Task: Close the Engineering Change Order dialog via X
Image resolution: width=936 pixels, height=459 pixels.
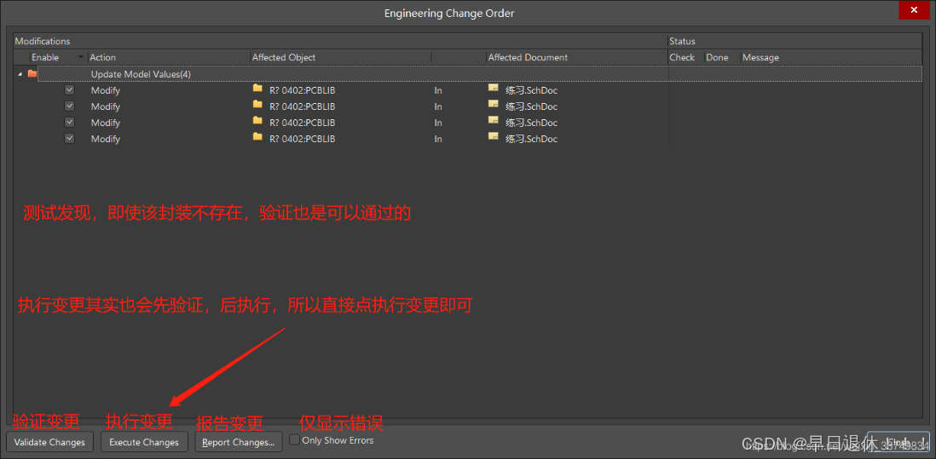Action: point(914,10)
